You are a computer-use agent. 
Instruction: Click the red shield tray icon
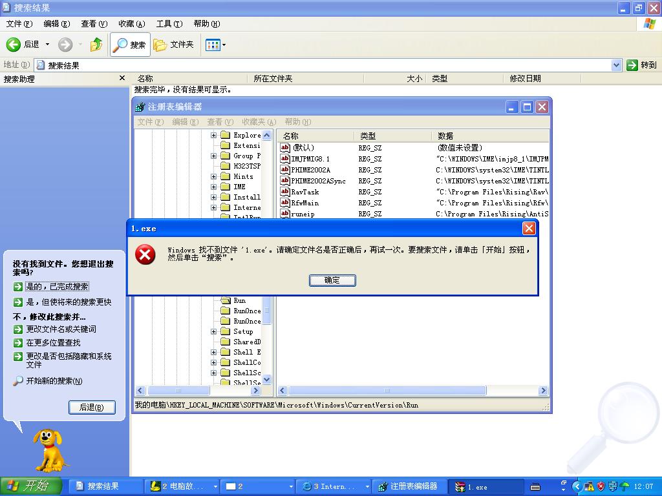pos(601,486)
